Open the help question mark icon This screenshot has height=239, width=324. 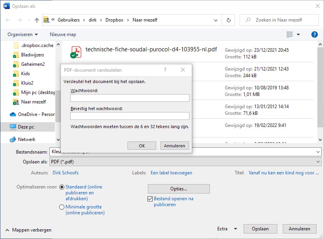pos(314,34)
